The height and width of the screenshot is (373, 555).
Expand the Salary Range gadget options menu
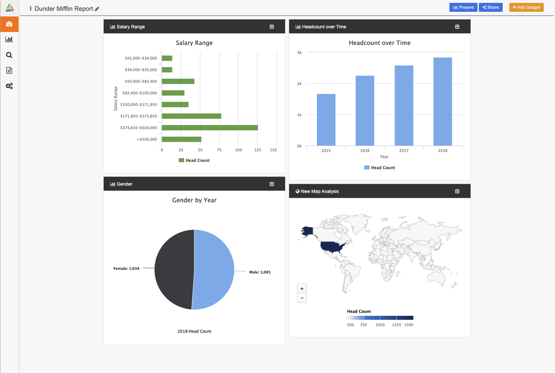click(272, 27)
